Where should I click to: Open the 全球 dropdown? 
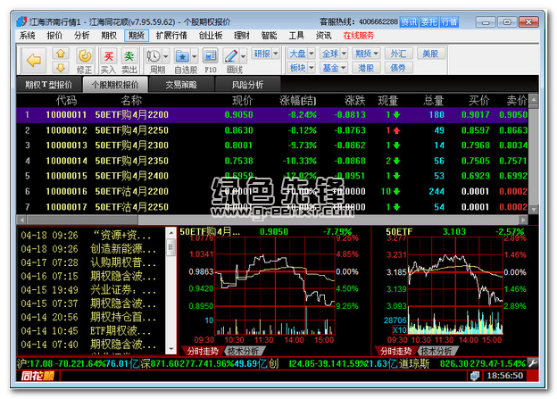pos(334,54)
